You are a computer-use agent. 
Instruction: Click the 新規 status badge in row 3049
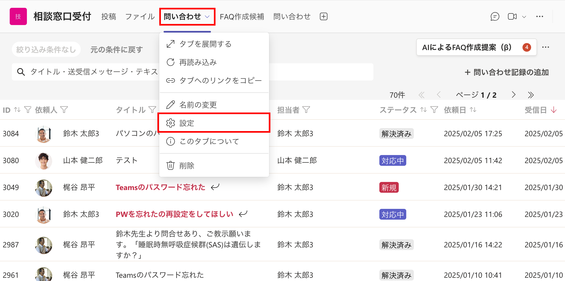(x=389, y=188)
